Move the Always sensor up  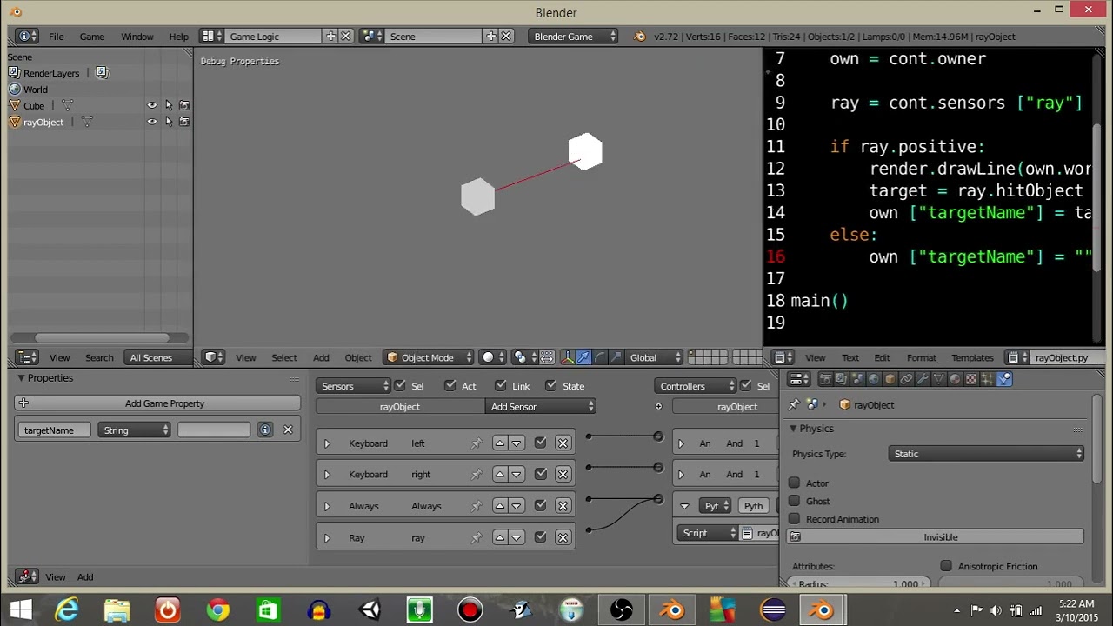pos(500,506)
